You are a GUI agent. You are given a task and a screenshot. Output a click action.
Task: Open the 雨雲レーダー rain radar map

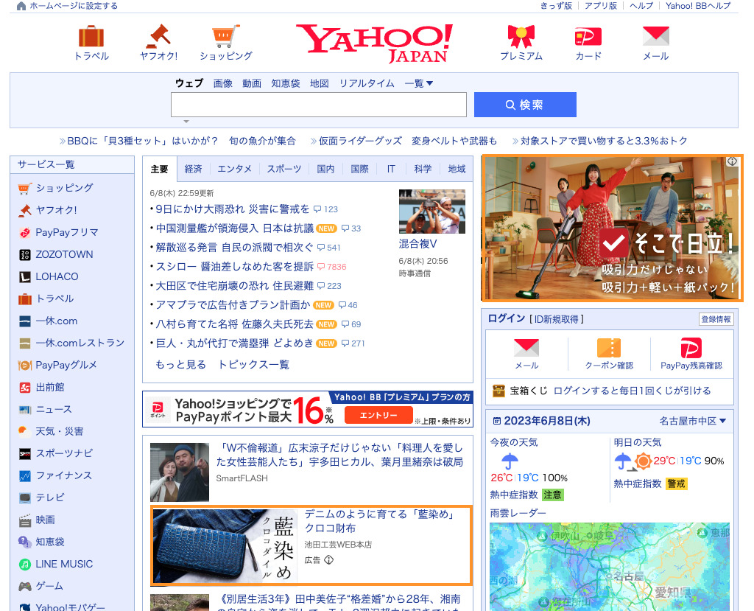[609, 567]
